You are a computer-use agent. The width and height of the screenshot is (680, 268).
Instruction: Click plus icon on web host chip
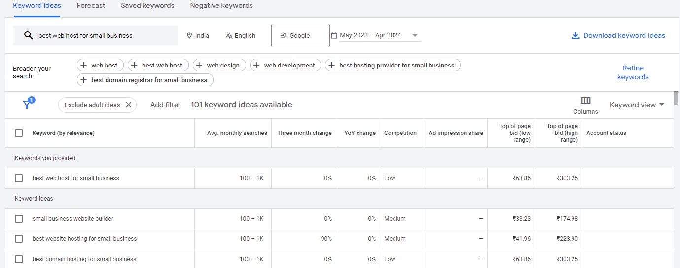84,65
